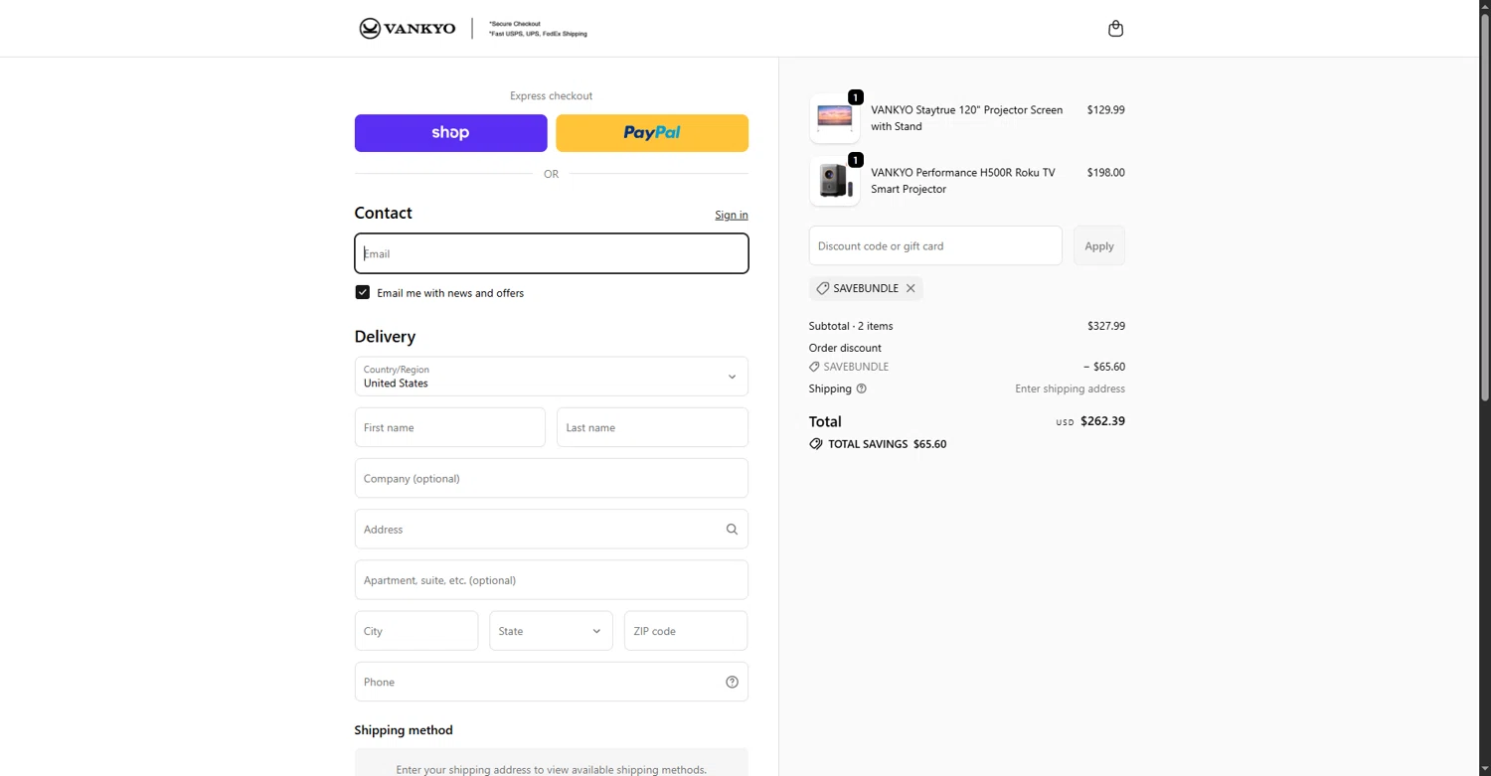The image size is (1491, 776).
Task: Click the $327.99 subtotal amount
Action: pyautogui.click(x=1106, y=326)
